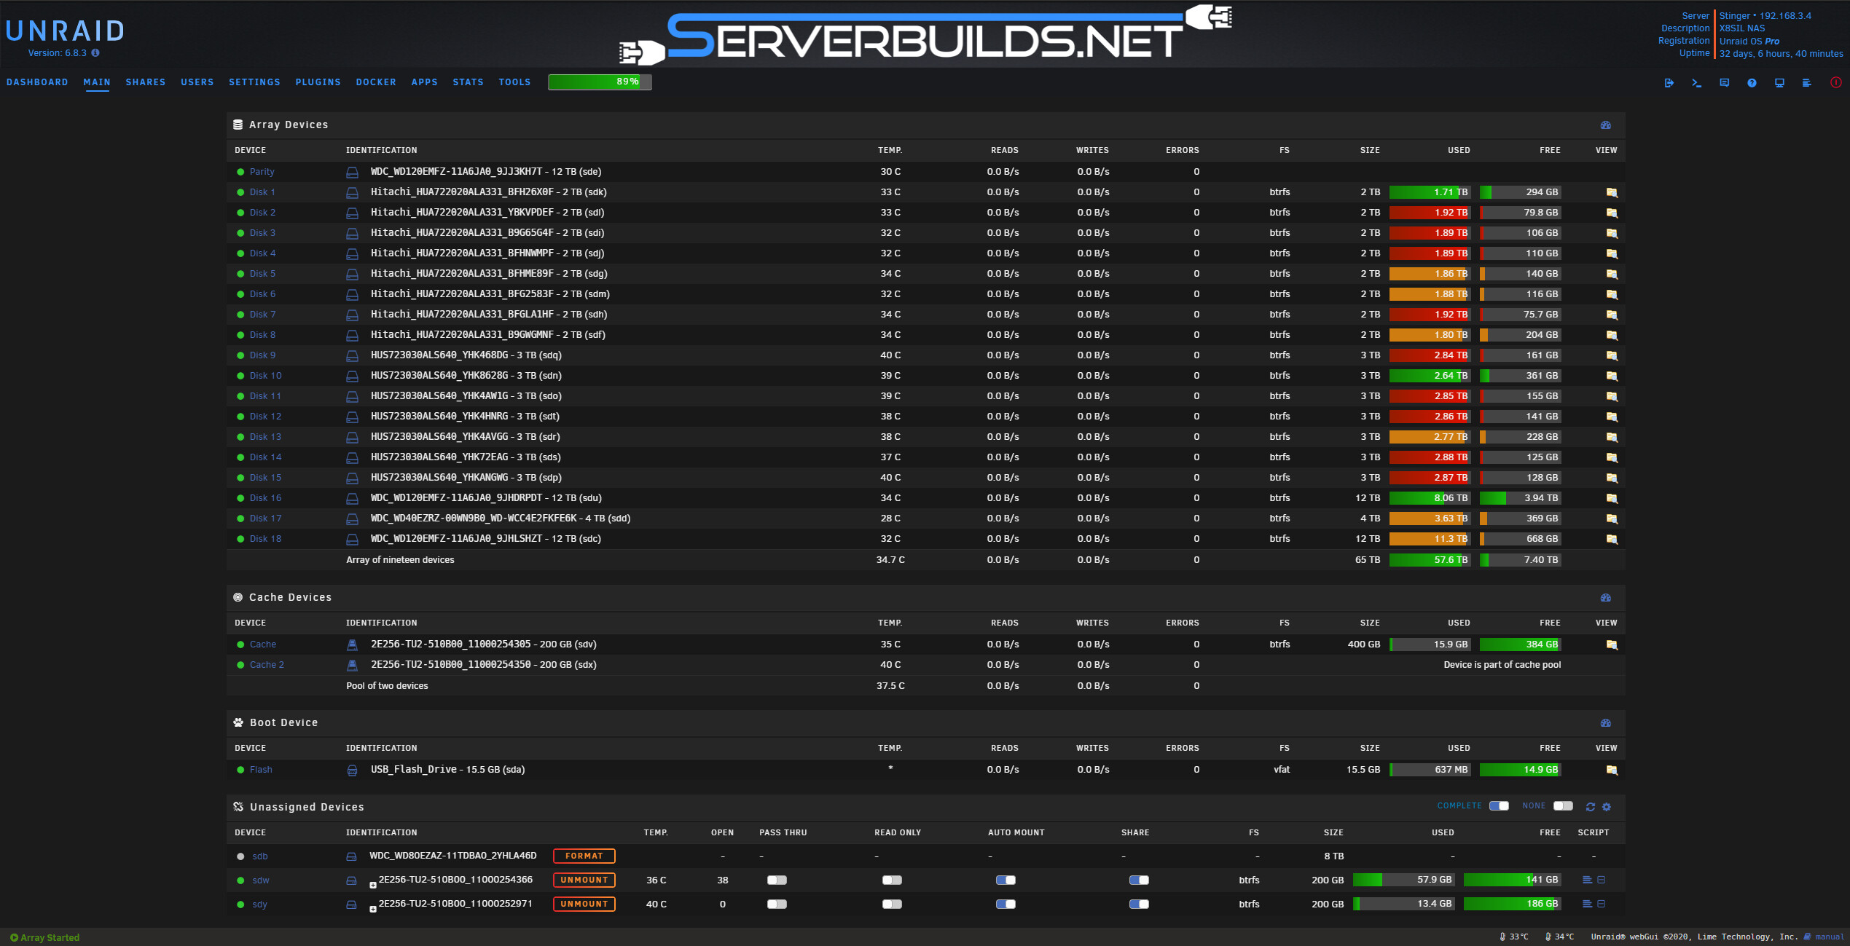Expand partitions of sdw 2E256-TU2-510B00_11000254366

(x=373, y=885)
